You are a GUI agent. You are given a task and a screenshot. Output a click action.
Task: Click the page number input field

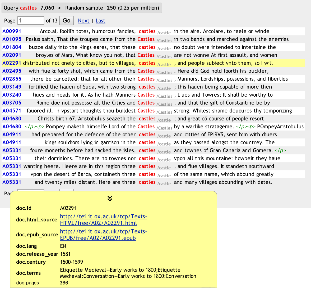(31, 21)
